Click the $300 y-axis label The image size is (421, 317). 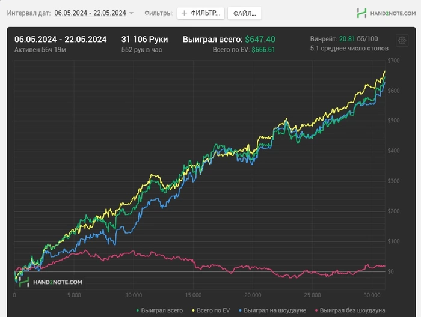[393, 181]
